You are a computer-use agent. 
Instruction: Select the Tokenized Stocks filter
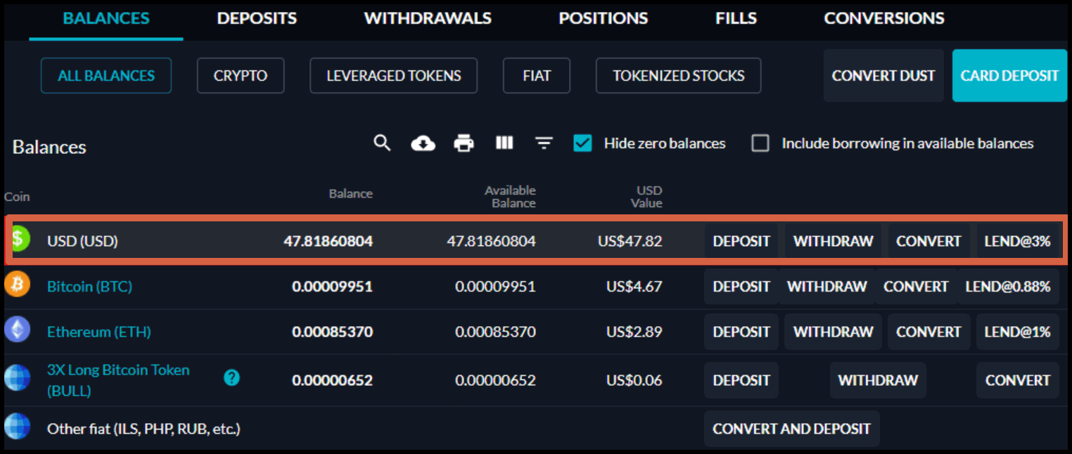[678, 76]
